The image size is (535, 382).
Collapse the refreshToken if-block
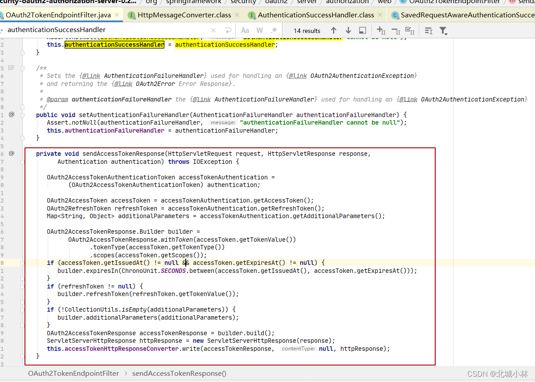22,286
